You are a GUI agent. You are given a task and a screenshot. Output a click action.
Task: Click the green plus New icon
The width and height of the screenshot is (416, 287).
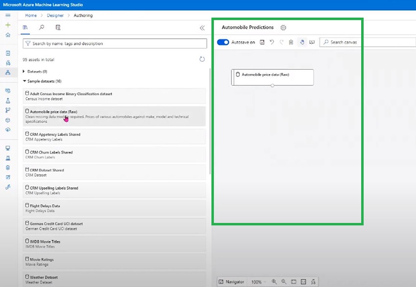[8, 25]
